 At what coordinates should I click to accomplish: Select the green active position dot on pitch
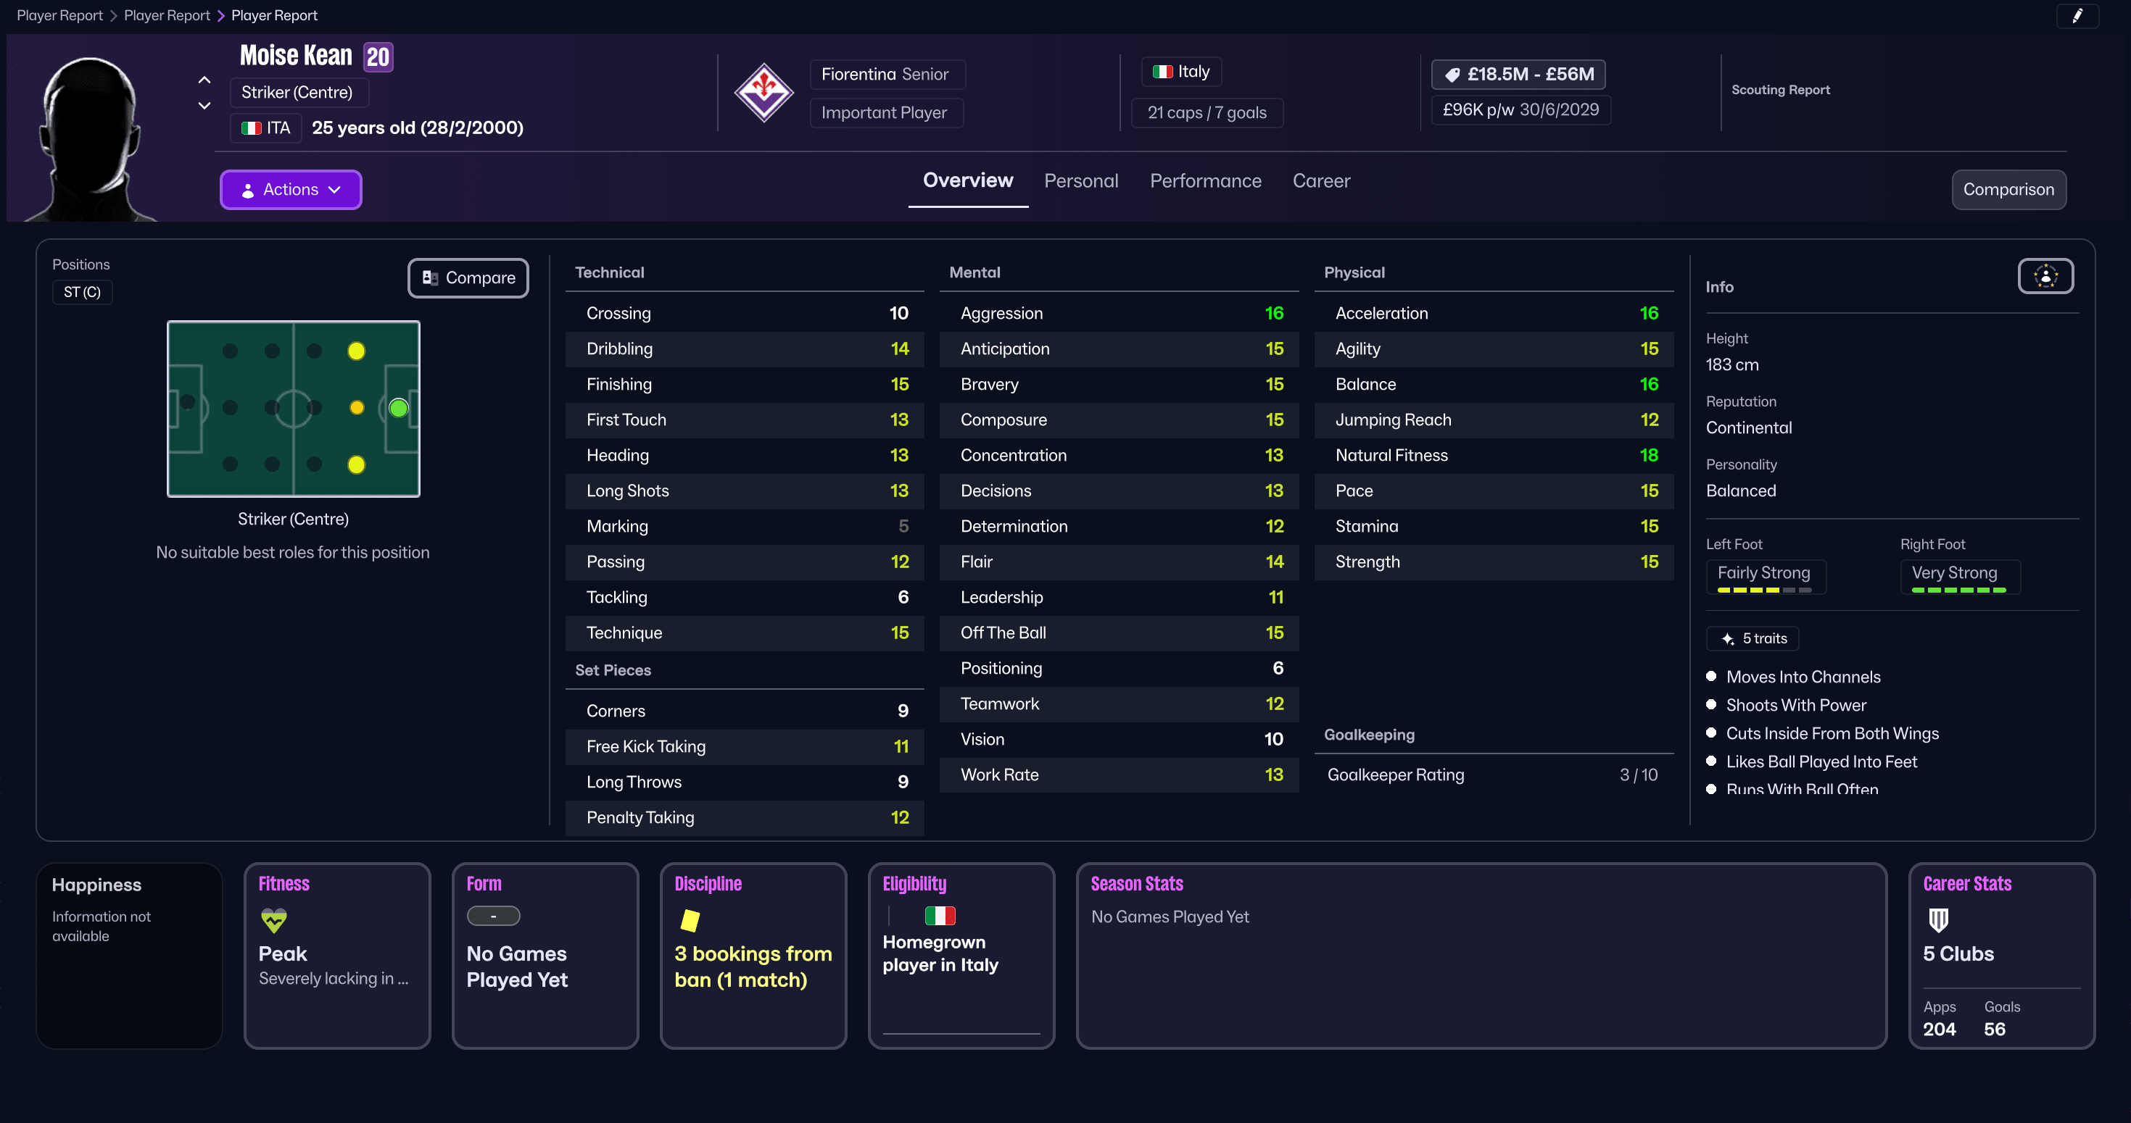click(398, 407)
